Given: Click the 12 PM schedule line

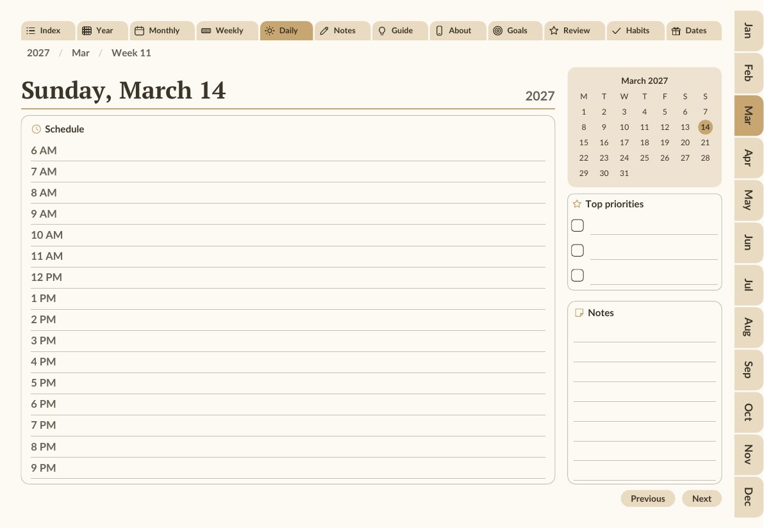Looking at the screenshot, I should point(288,277).
